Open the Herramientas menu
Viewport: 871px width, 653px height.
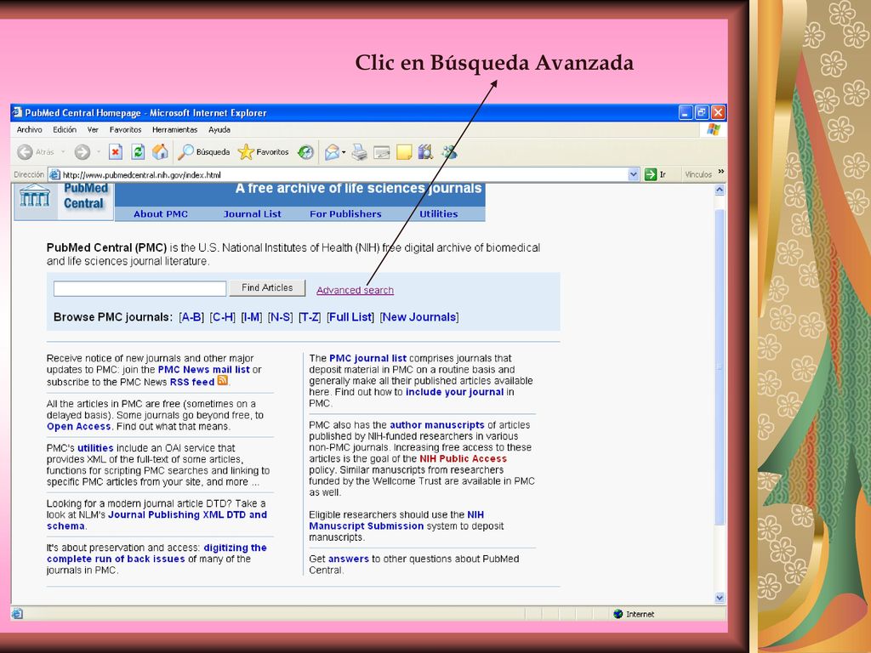coord(175,129)
